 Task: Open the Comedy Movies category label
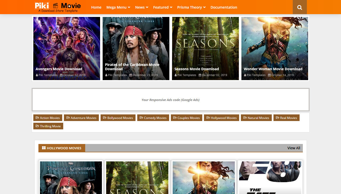[x=153, y=118]
